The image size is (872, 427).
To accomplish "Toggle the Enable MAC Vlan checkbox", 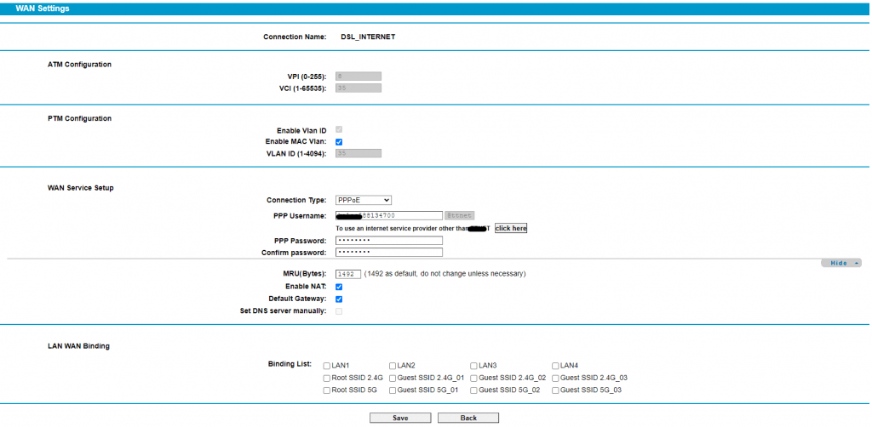I will tap(339, 142).
